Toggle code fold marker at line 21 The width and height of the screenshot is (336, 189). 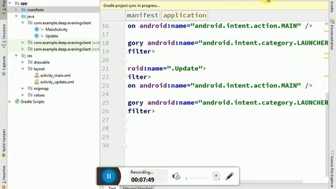125,69
